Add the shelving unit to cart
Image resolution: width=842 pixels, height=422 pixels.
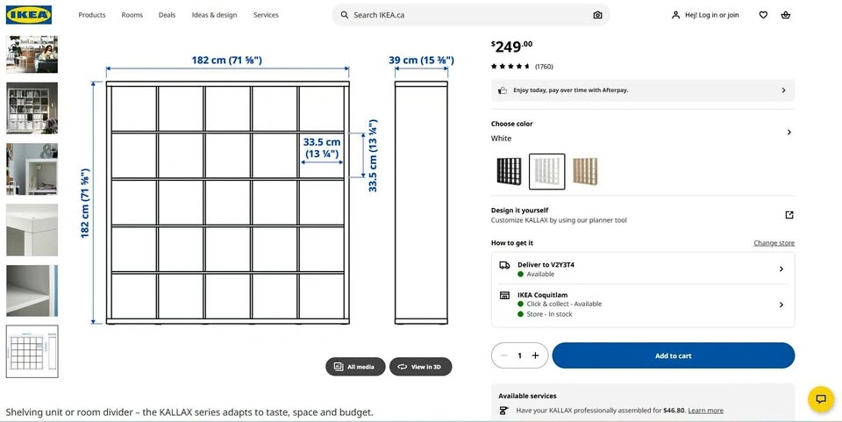tap(674, 355)
